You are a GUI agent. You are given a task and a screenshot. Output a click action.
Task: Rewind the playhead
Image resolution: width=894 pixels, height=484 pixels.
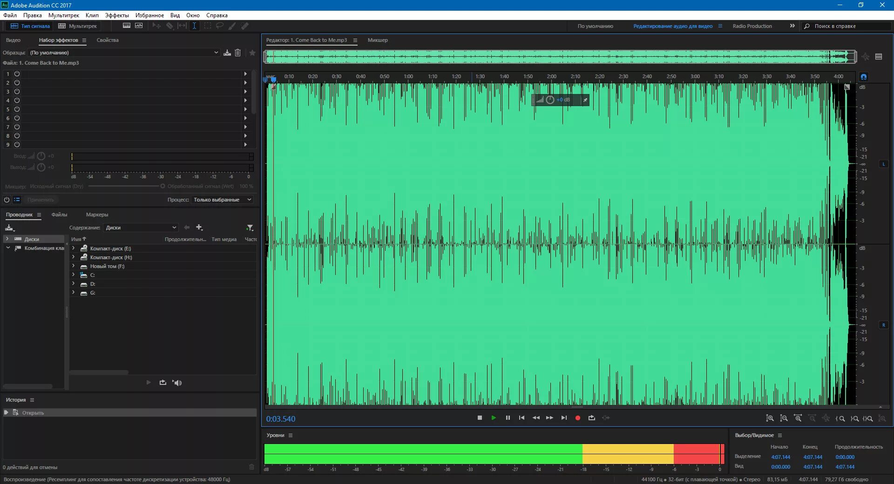pyautogui.click(x=536, y=418)
